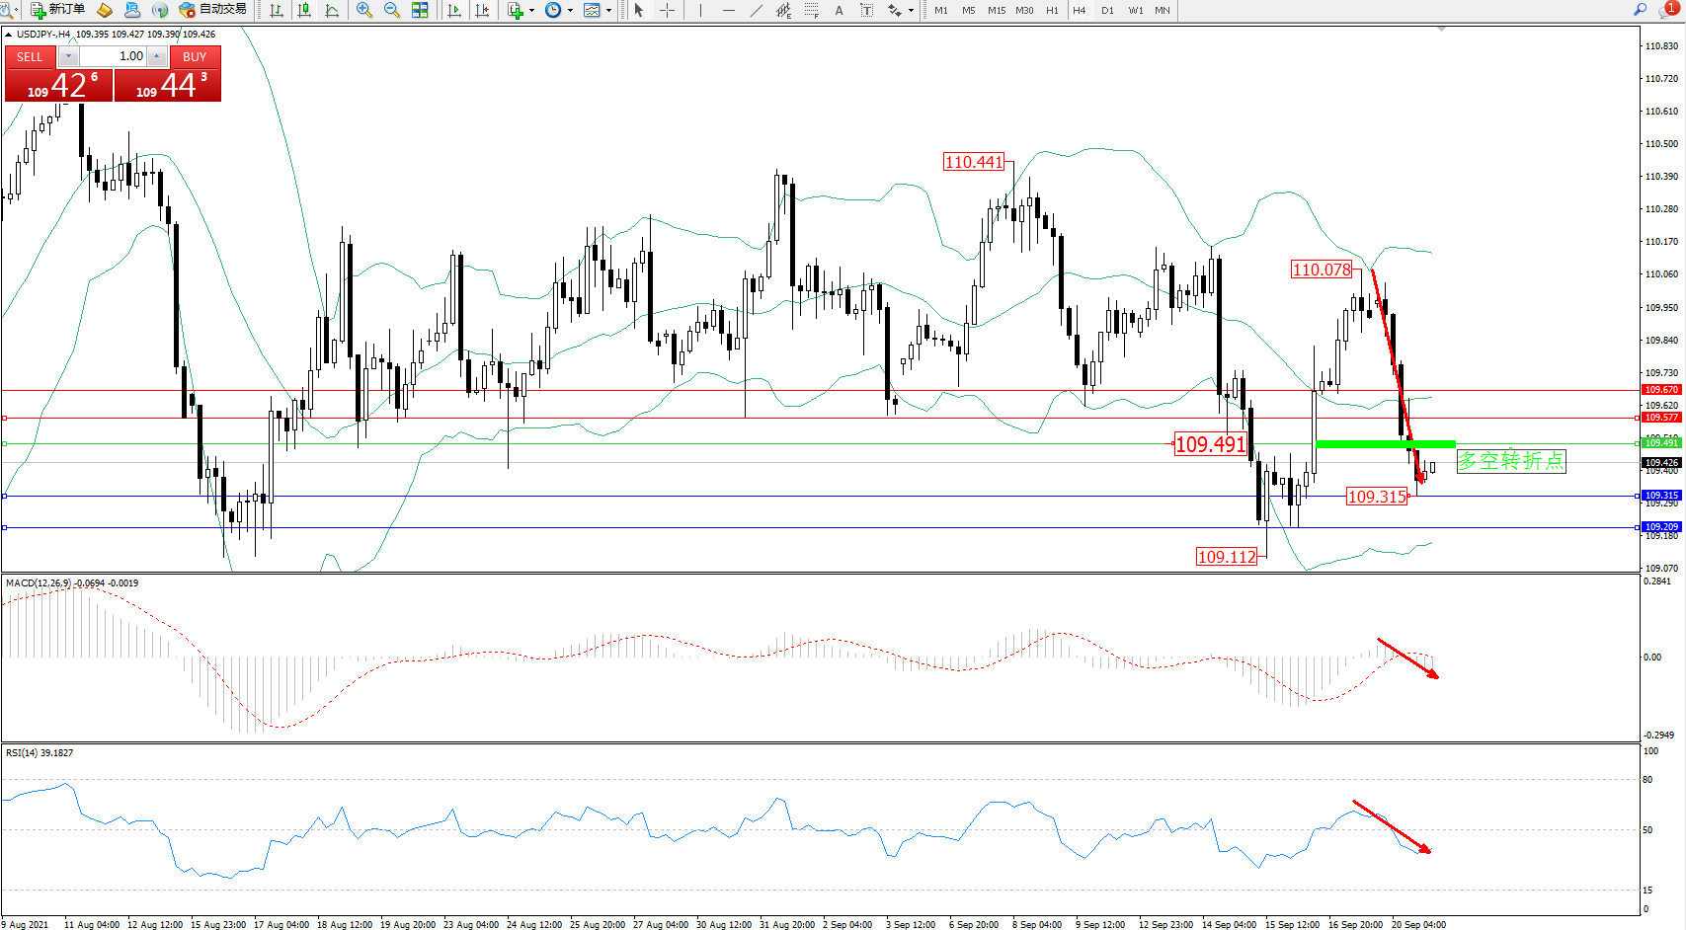
Task: Click the lot volume field showing 1.00
Action: [x=114, y=56]
